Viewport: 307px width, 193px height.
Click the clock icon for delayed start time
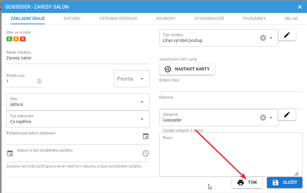pyautogui.click(x=146, y=153)
